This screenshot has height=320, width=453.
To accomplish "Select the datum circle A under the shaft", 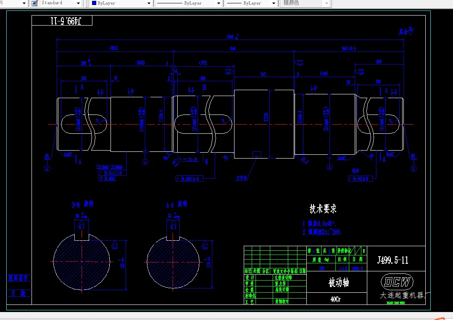I will click(x=145, y=162).
